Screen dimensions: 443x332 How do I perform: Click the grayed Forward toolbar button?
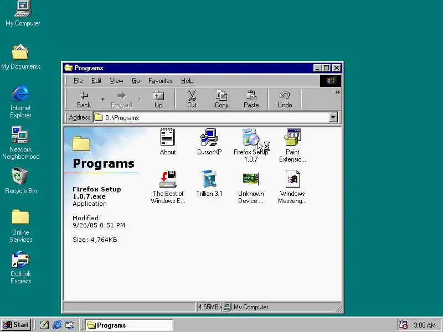pyautogui.click(x=121, y=100)
